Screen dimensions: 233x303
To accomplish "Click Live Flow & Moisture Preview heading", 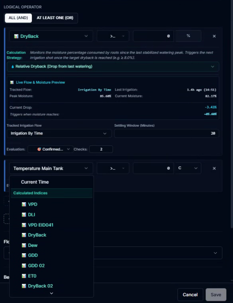I will point(40,82).
